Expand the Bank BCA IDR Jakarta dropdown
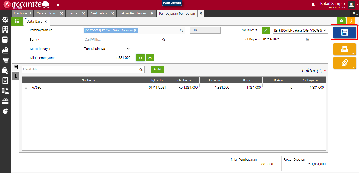359x173 pixels. (x=301, y=30)
